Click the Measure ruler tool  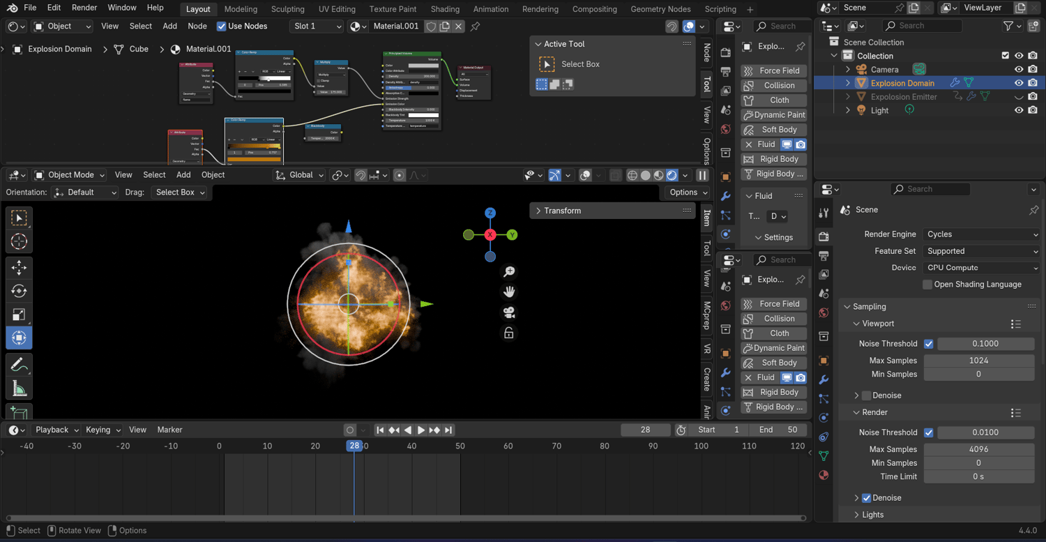coord(19,389)
